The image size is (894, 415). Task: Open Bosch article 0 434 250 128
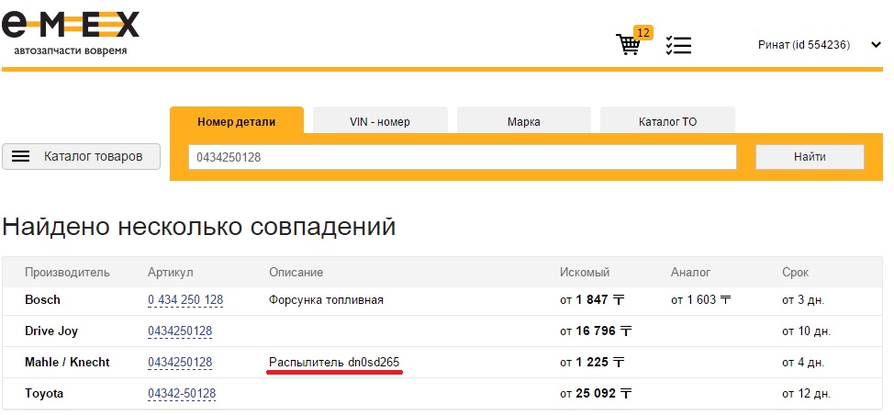click(x=185, y=300)
